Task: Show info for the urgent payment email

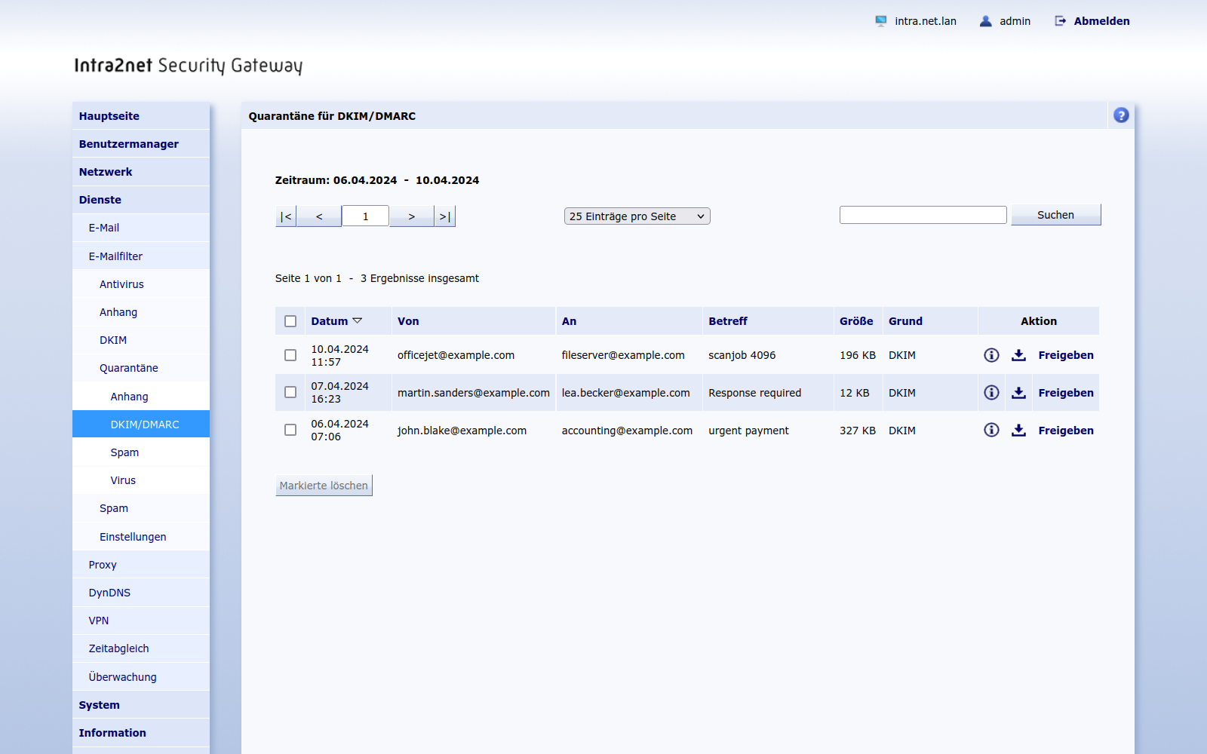Action: pyautogui.click(x=991, y=430)
